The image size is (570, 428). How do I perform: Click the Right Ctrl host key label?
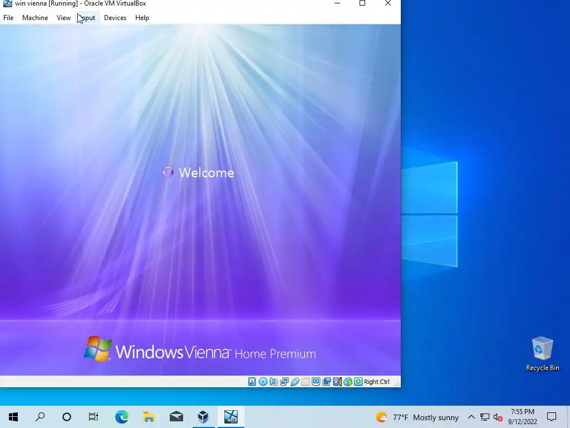(377, 382)
